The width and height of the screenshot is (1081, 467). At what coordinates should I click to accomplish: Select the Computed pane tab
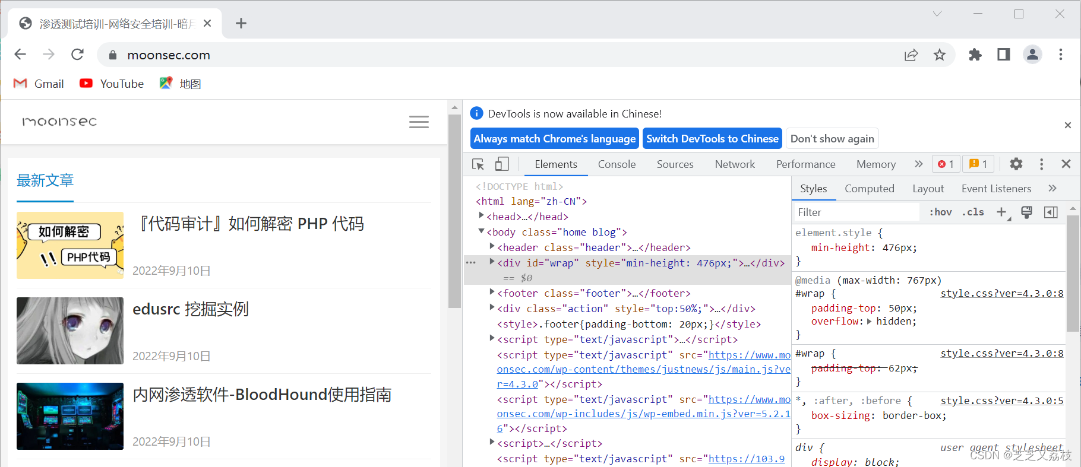pos(869,189)
